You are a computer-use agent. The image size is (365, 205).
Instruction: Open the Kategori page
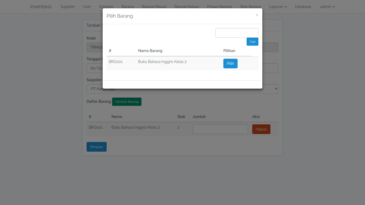coord(106,7)
